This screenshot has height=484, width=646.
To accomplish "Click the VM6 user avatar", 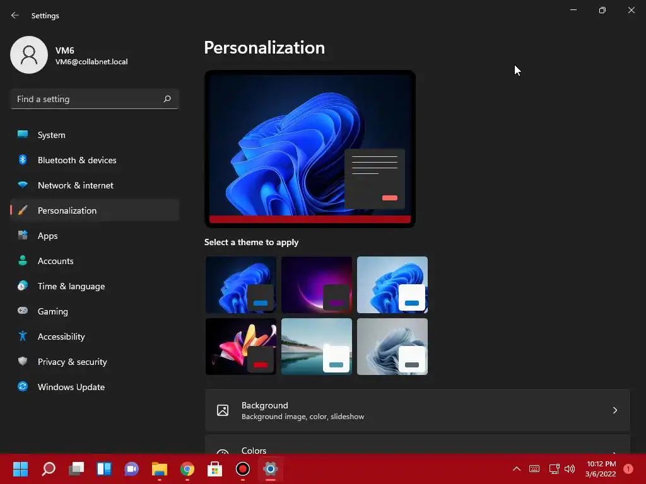I will tap(29, 55).
